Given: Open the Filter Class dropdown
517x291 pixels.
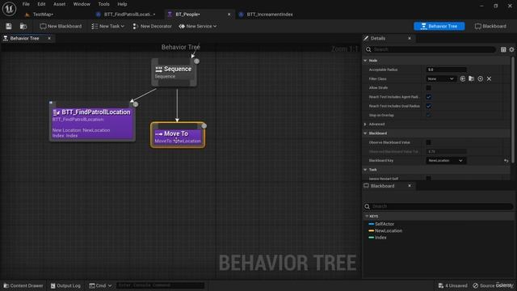Looking at the screenshot, I should coord(440,79).
